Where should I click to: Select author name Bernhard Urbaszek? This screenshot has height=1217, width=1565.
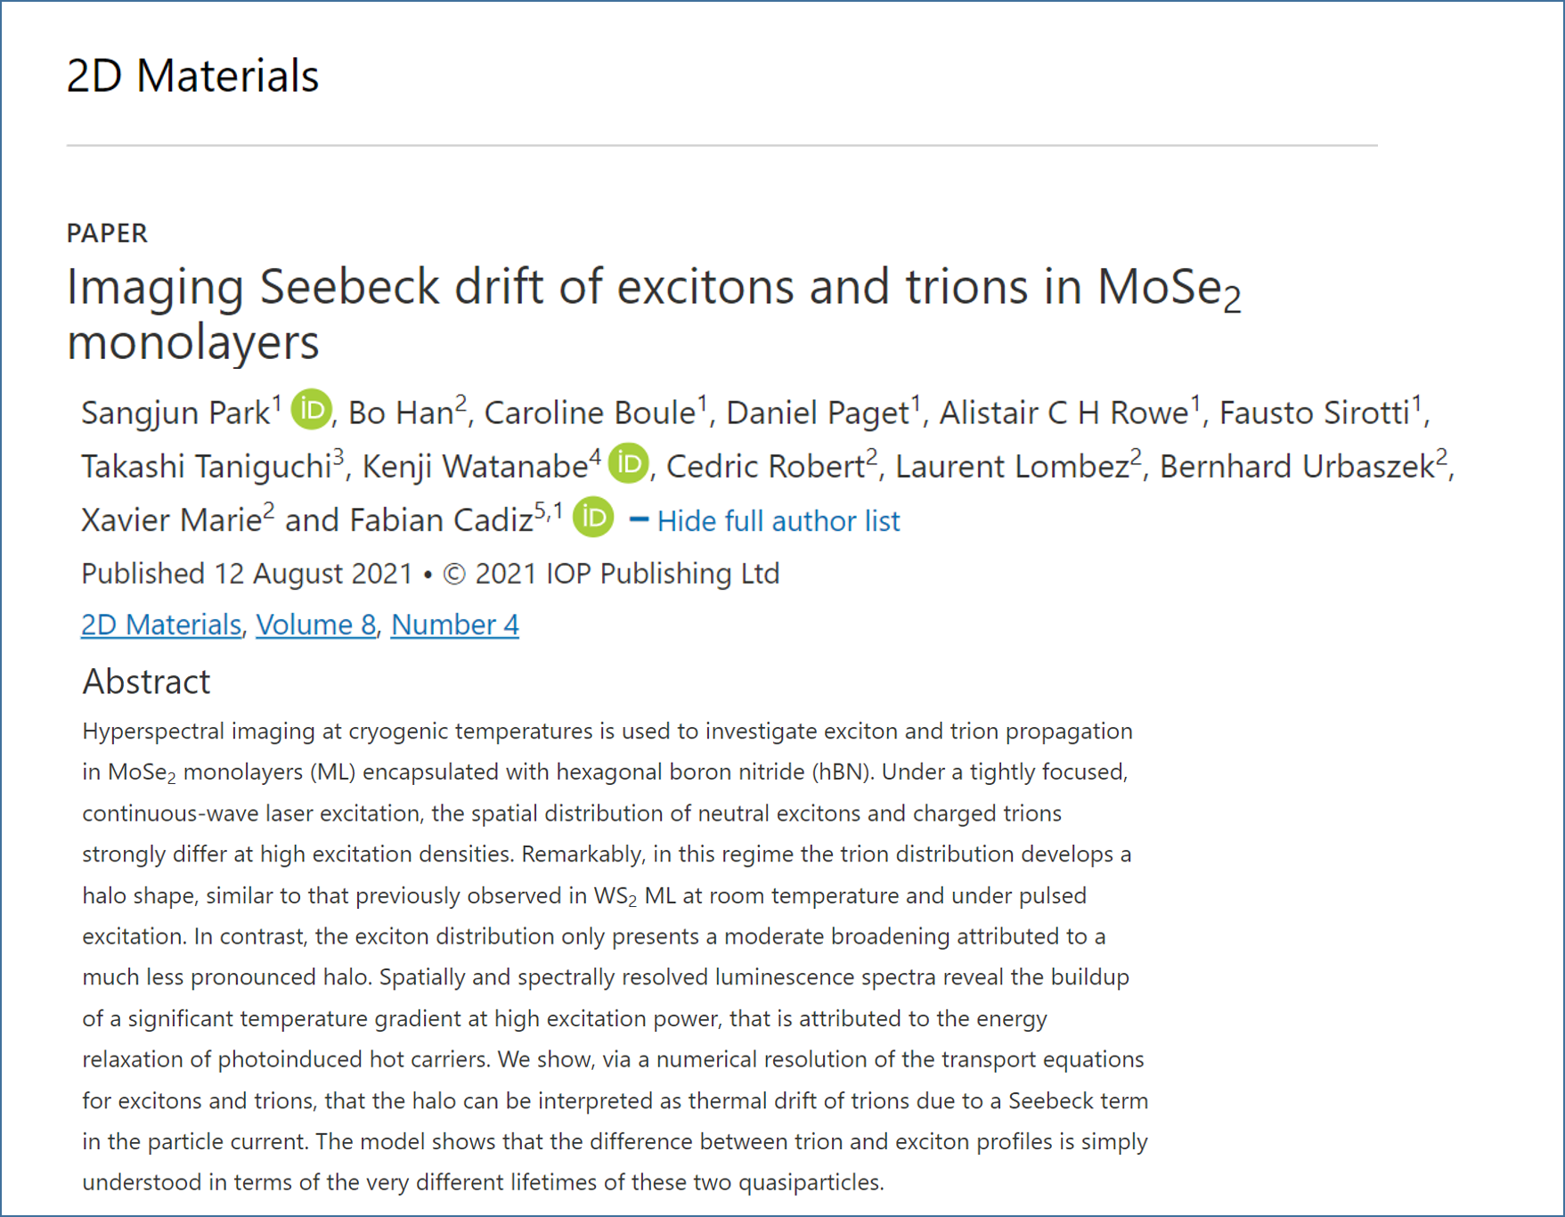pos(1297,466)
